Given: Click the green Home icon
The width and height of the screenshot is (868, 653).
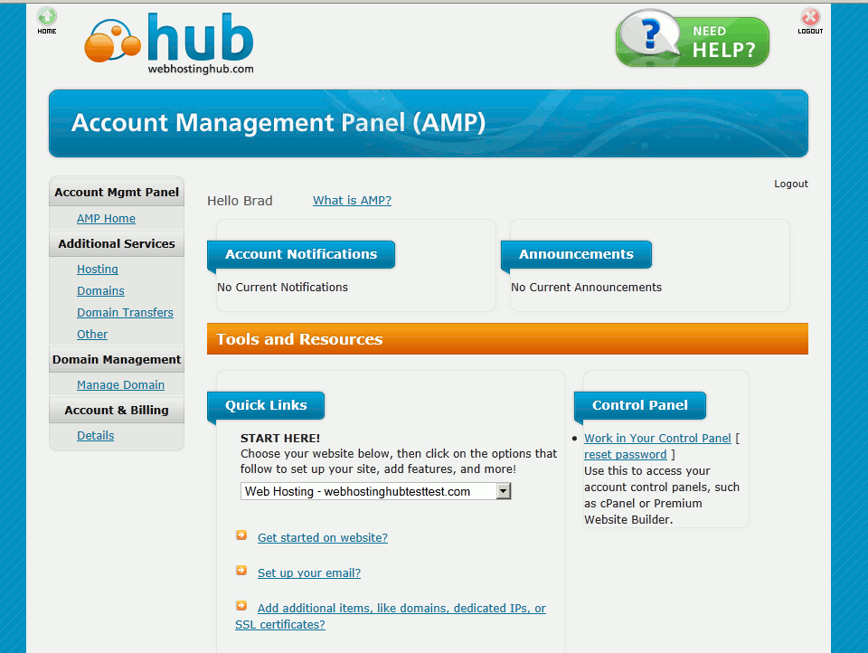Looking at the screenshot, I should pos(47,17).
